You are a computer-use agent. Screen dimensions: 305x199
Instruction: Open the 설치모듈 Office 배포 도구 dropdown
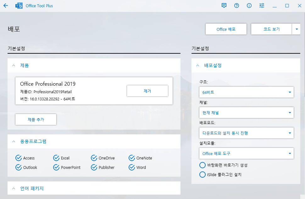click(246, 153)
